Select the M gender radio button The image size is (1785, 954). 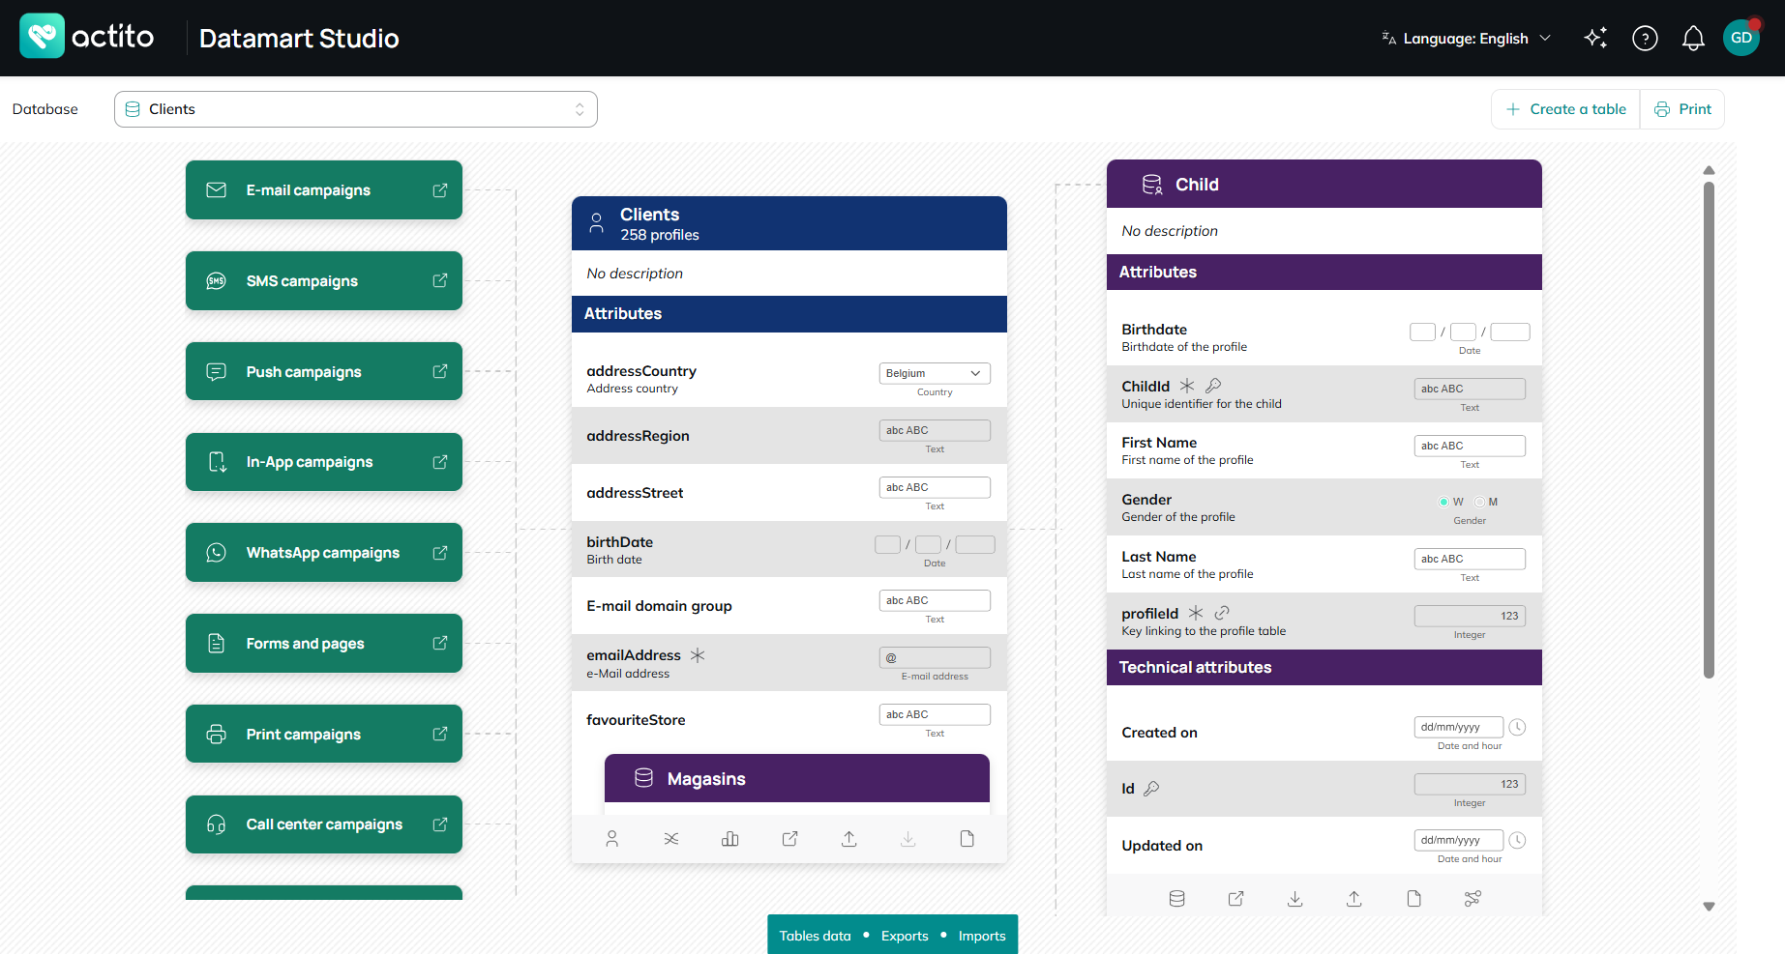(x=1479, y=502)
